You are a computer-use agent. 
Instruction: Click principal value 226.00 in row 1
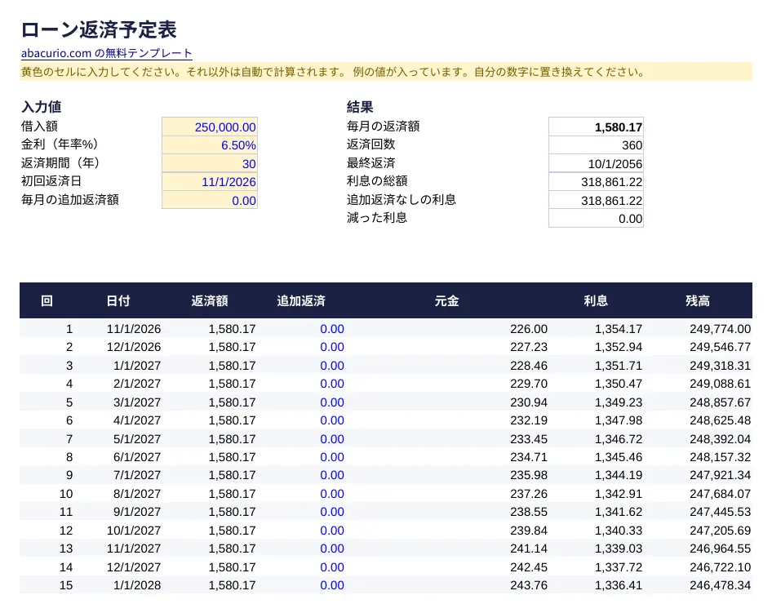click(529, 329)
